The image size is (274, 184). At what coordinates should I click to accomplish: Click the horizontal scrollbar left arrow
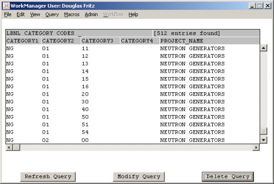click(9, 147)
